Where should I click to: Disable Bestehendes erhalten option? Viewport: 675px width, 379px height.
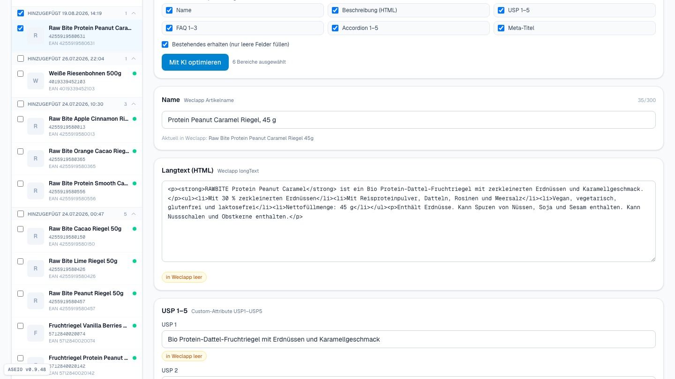tap(165, 44)
